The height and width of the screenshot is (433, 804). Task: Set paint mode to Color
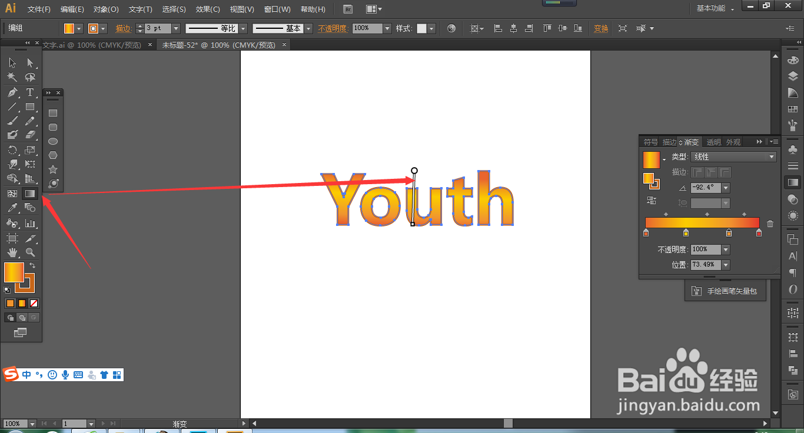(x=10, y=304)
